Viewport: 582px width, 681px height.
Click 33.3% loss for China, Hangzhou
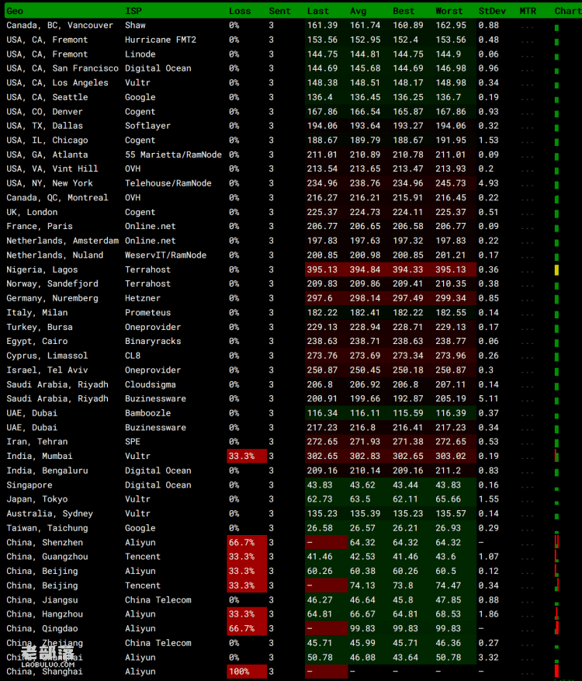(x=247, y=614)
